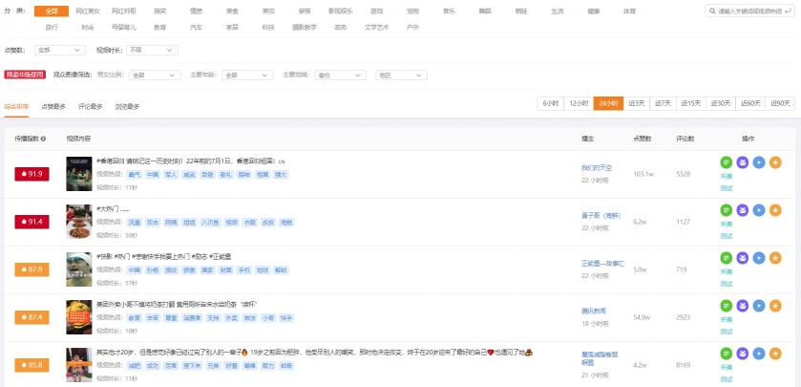Viewport: 801px width, 387px height.
Task: Expand the 男女比例 dropdown
Action: (155, 75)
